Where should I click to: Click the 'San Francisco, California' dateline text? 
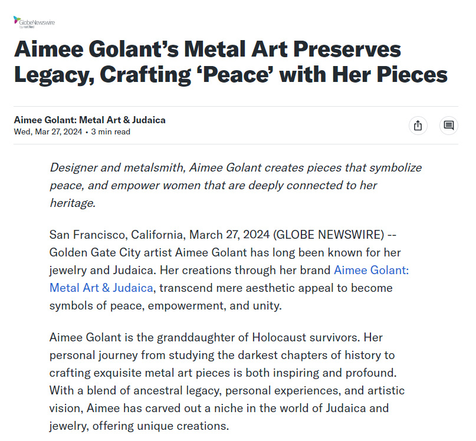point(117,235)
